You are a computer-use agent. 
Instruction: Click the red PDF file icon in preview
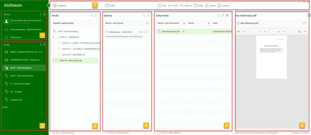coord(238,23)
